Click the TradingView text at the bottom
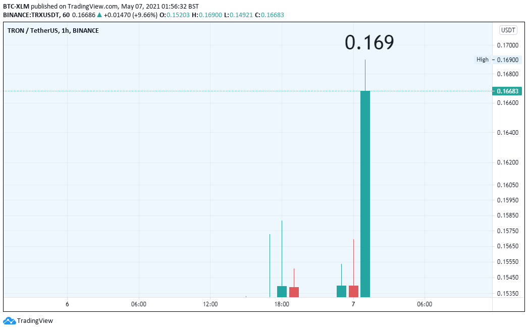528x330 pixels. (35, 320)
